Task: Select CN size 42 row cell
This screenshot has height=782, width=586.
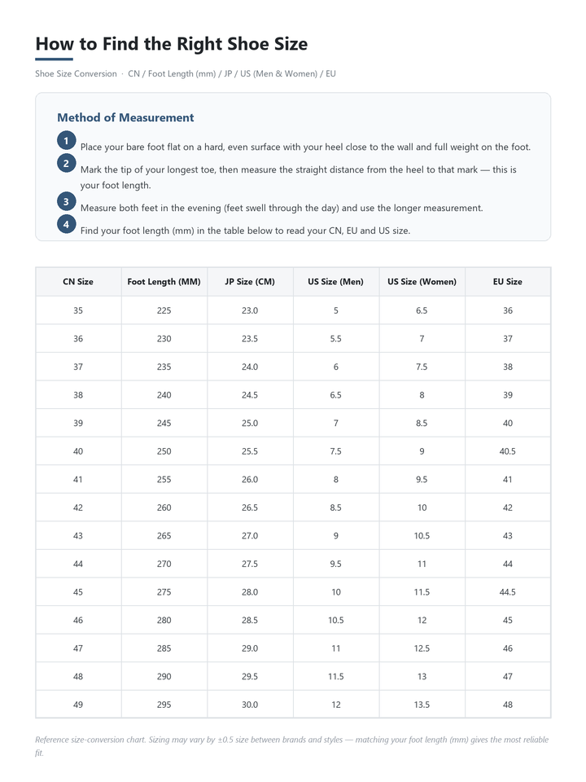Action: coord(78,507)
